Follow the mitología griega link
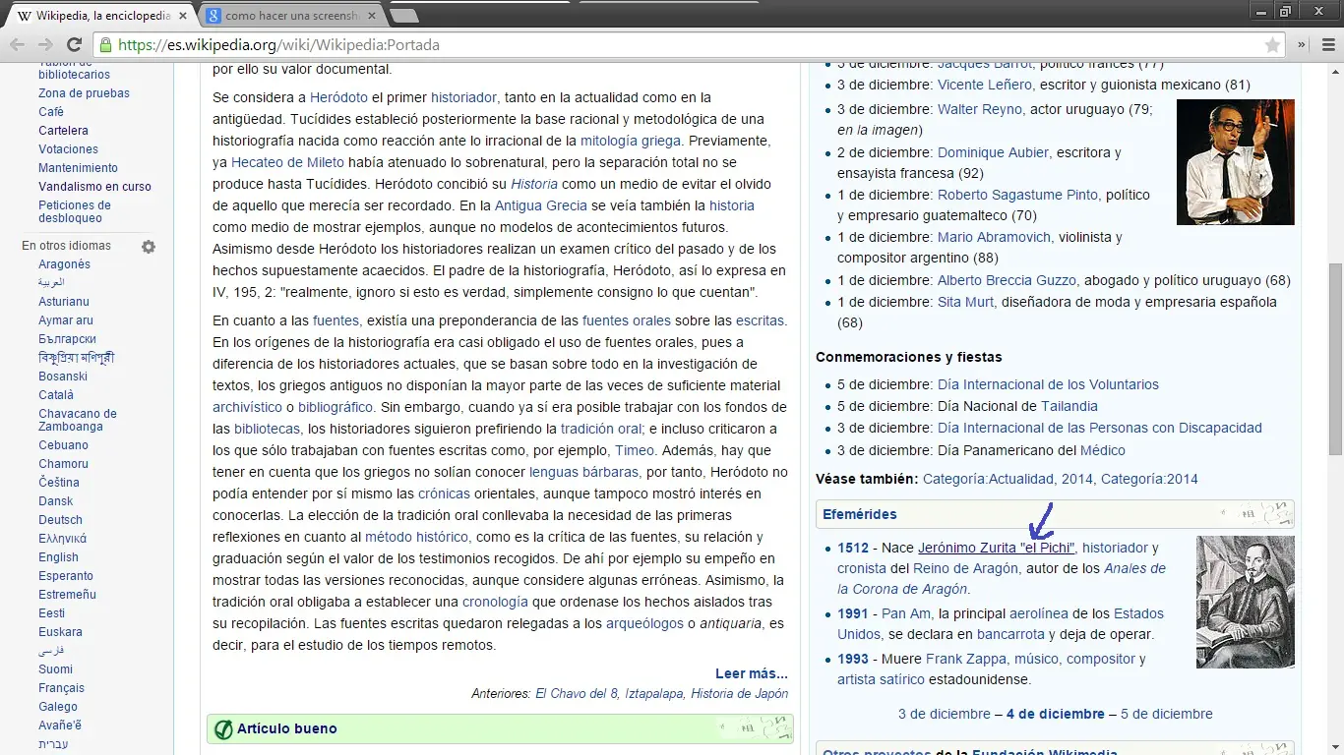The image size is (1344, 755). click(x=630, y=141)
